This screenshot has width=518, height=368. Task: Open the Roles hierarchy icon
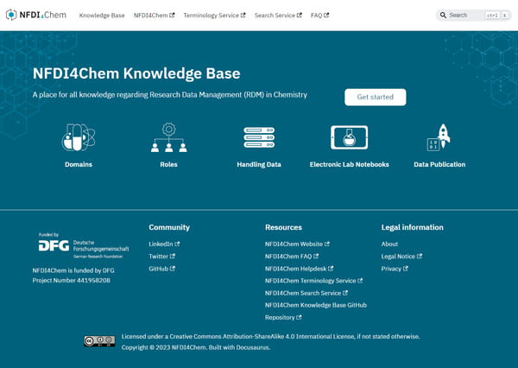click(169, 137)
